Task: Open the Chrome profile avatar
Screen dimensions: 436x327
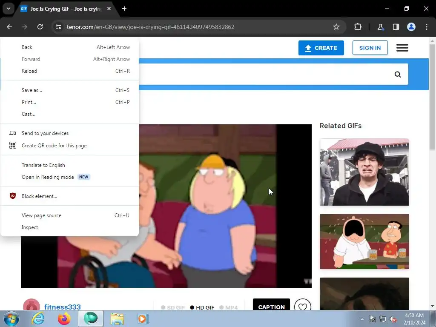Action: pos(411,27)
